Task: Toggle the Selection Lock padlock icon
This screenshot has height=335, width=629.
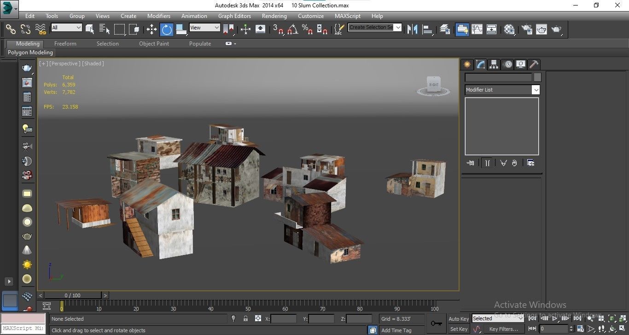Action: click(x=245, y=318)
